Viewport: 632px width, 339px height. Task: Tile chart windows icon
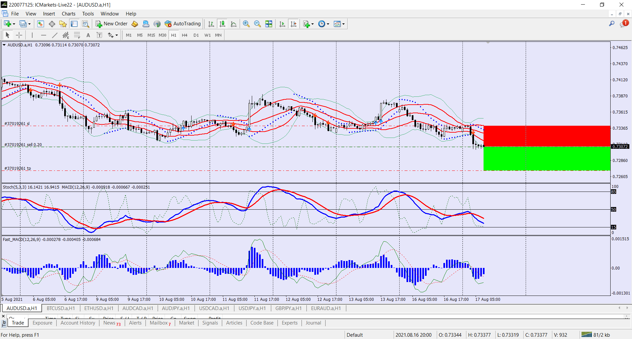point(269,24)
